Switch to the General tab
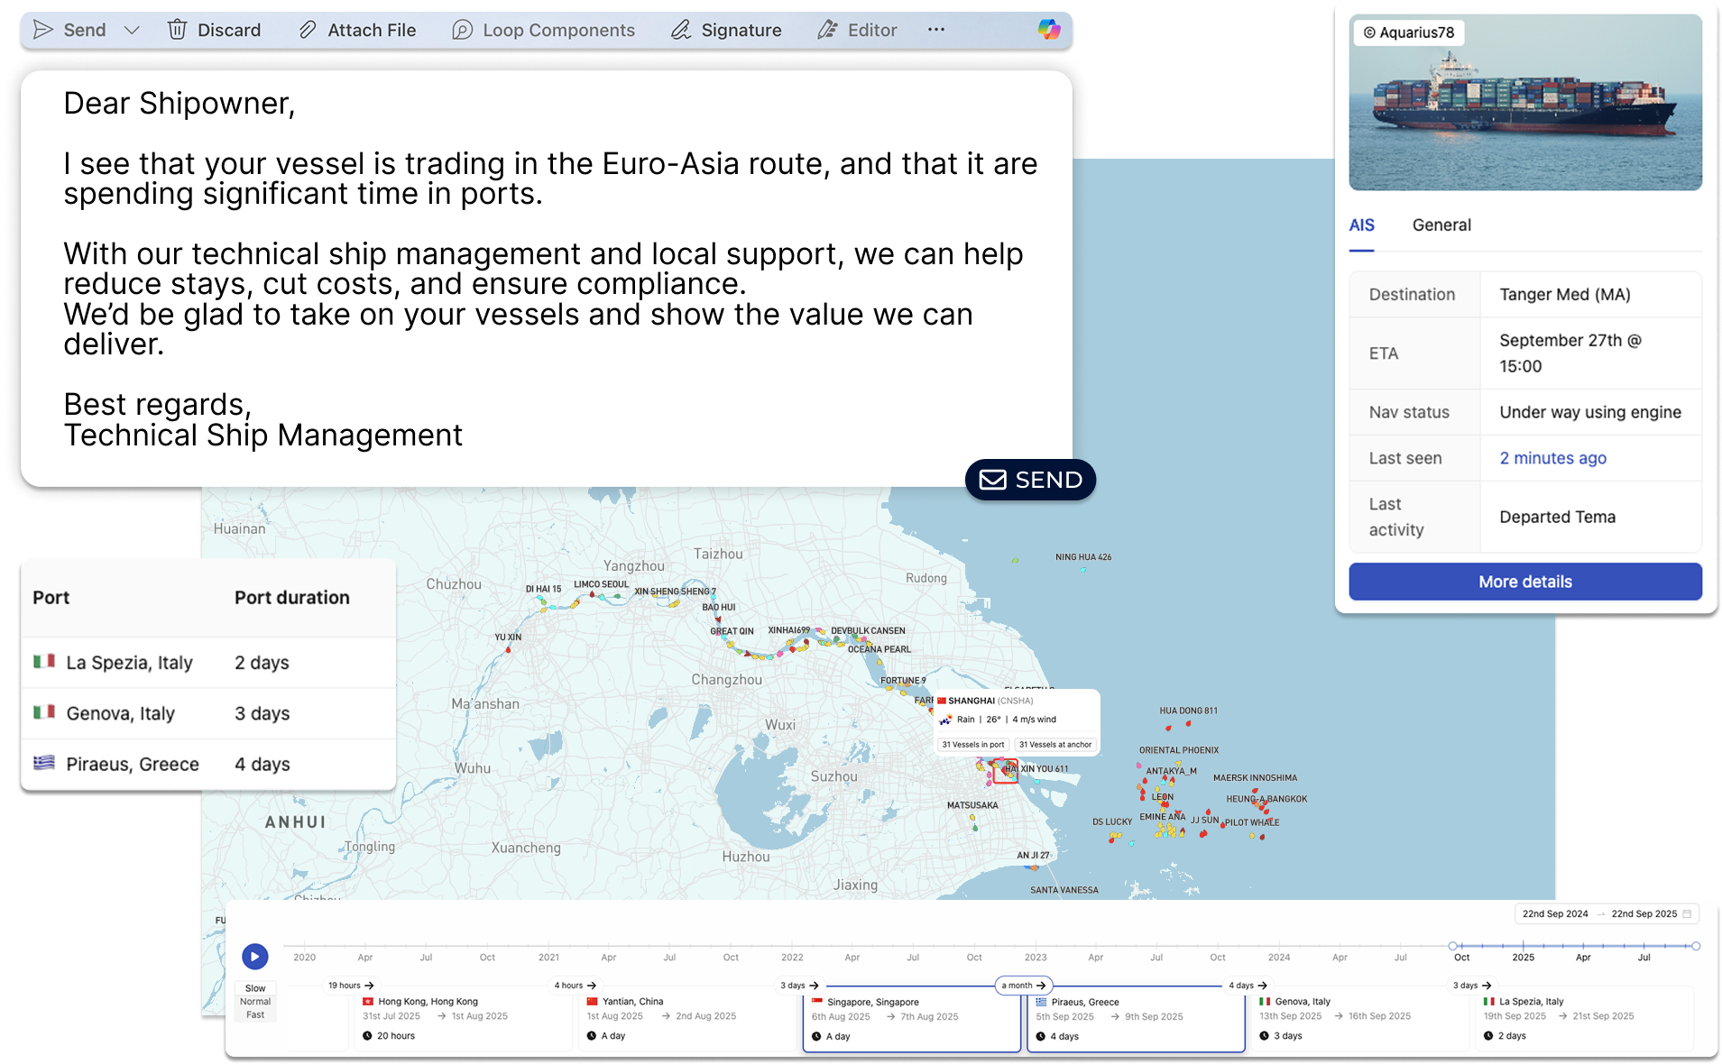Screen dimensions: 1722x1064 coord(1441,225)
